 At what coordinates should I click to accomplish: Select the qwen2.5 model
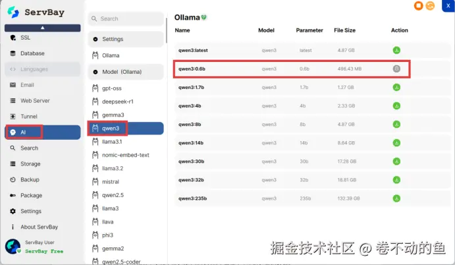pos(126,195)
